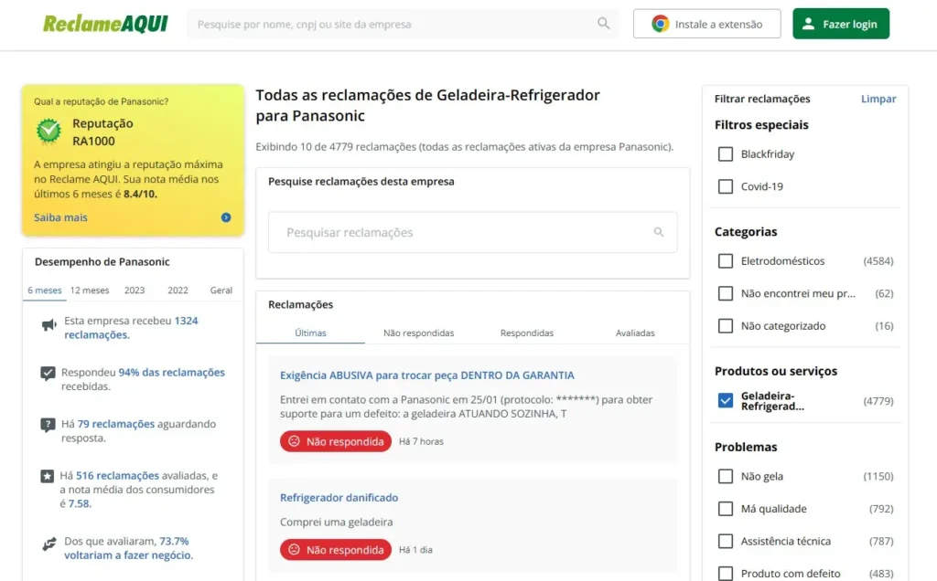Click sad face icon on Refrigerador danificado badge
The width and height of the screenshot is (937, 581).
pos(294,549)
